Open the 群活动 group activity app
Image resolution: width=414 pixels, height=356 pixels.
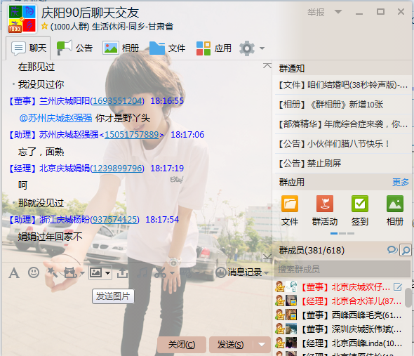point(325,211)
